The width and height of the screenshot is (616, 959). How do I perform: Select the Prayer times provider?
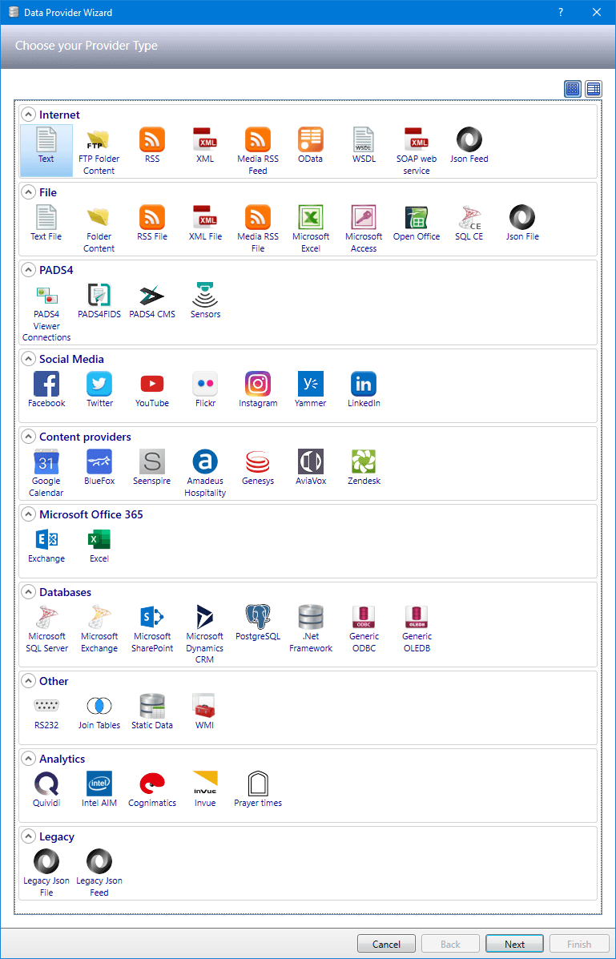(257, 790)
